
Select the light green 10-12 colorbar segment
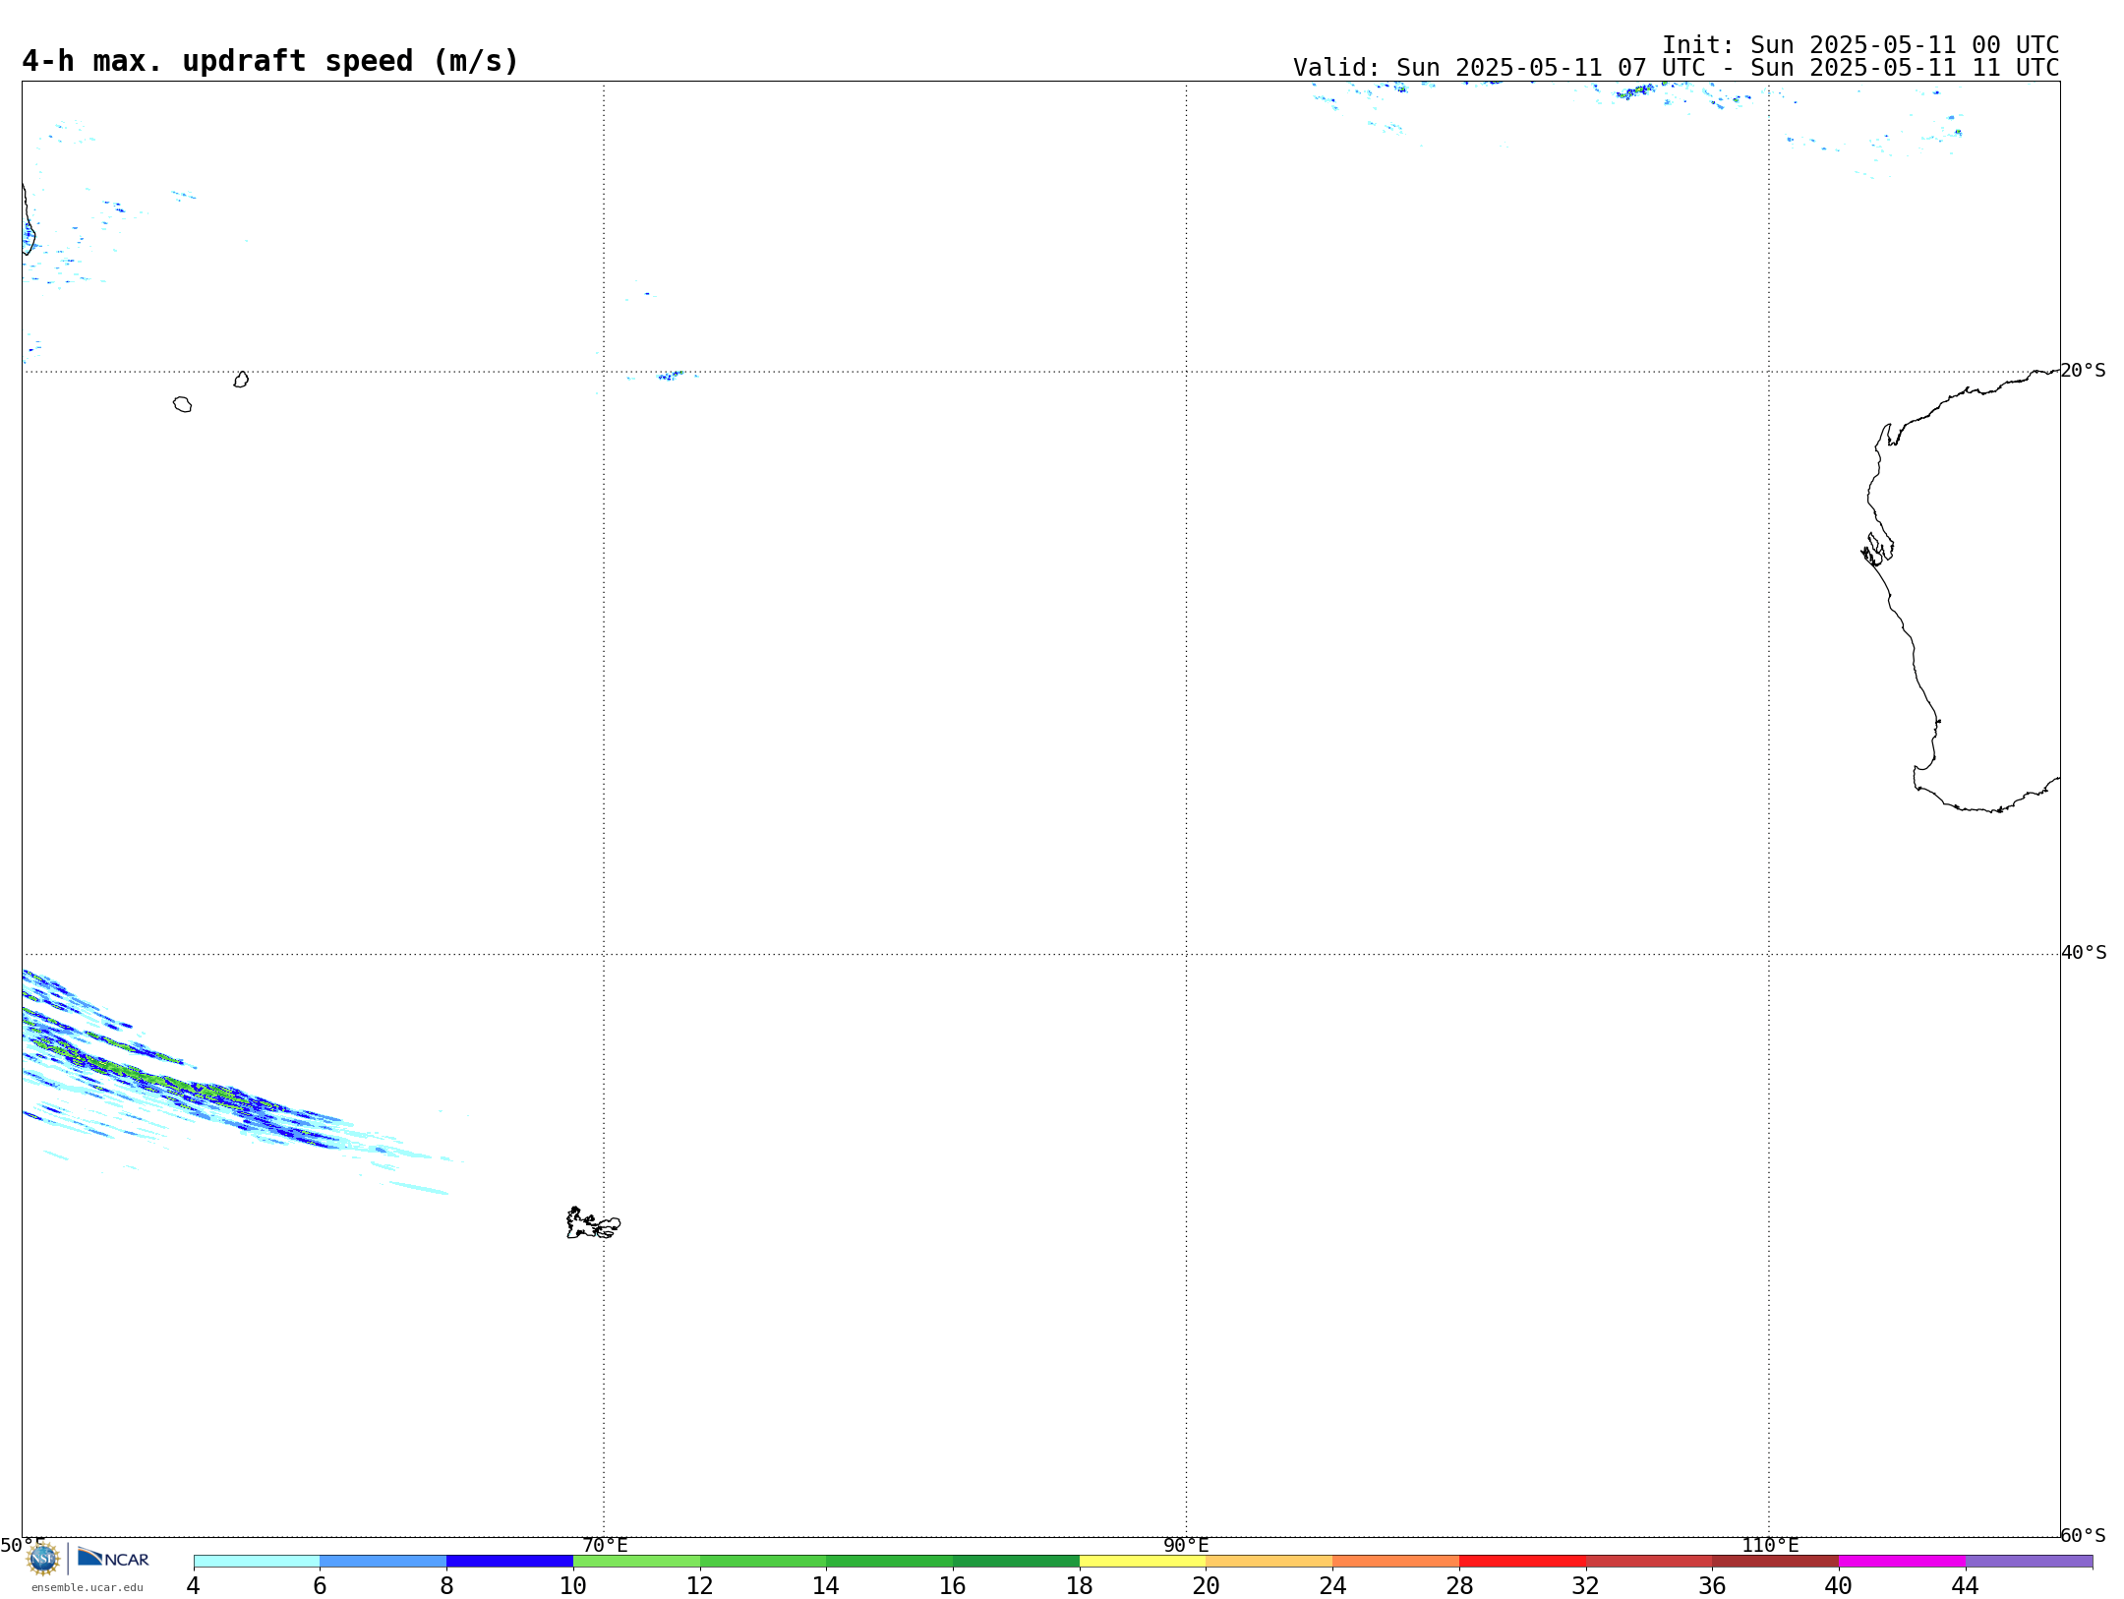coord(636,1562)
